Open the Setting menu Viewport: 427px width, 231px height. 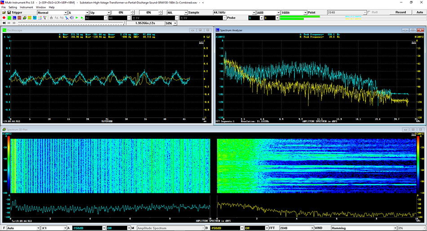[13, 8]
